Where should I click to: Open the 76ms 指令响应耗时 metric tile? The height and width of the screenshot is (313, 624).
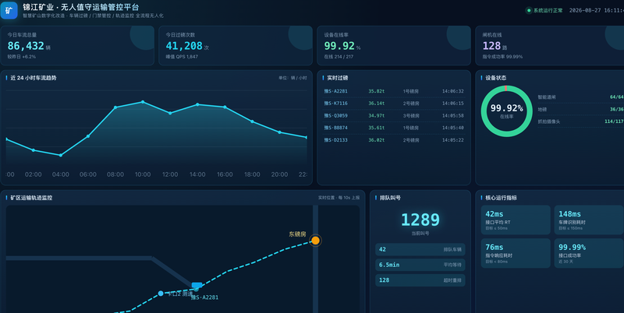pos(516,253)
